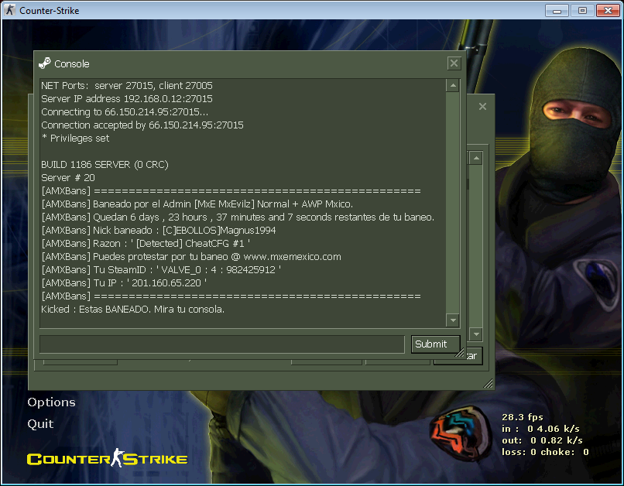Click the Console scrollbar up arrow
Screen dimensions: 624x486
tap(453, 85)
